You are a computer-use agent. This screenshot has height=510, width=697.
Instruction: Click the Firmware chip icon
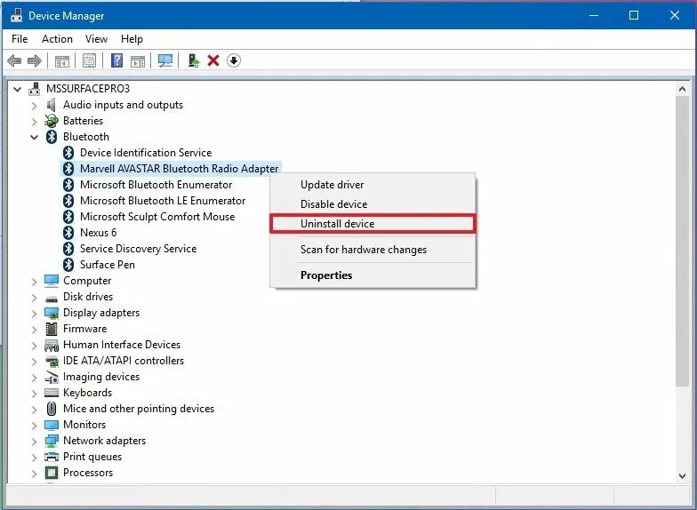(x=52, y=329)
